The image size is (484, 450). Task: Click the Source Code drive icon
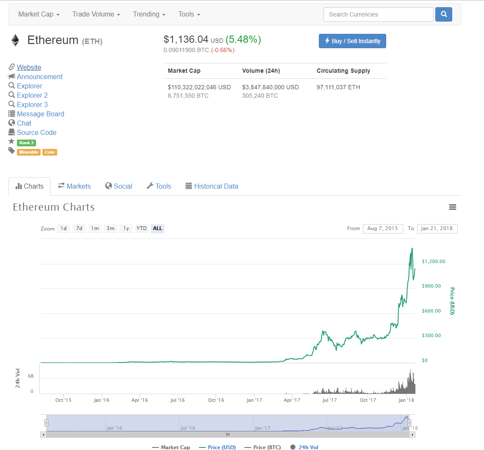click(x=12, y=132)
